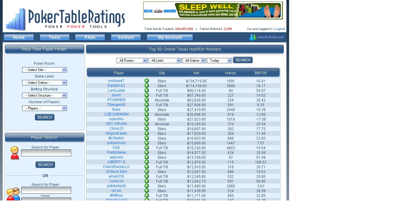Click the $134,715.00 net value
The image size is (412, 213).
click(196, 81)
